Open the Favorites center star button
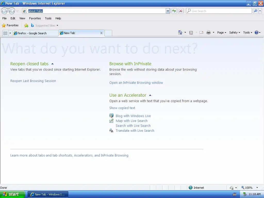The image size is (264, 198). click(10, 26)
